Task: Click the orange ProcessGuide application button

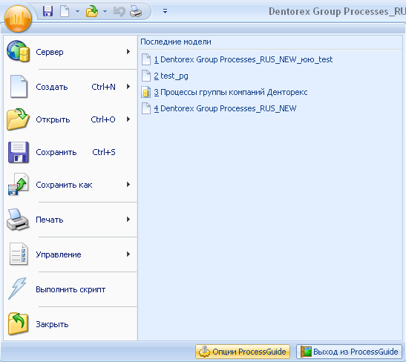Action: [x=18, y=19]
